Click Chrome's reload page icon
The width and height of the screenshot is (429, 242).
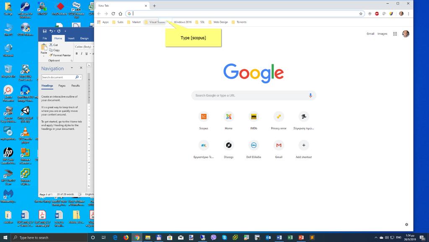[x=113, y=14]
